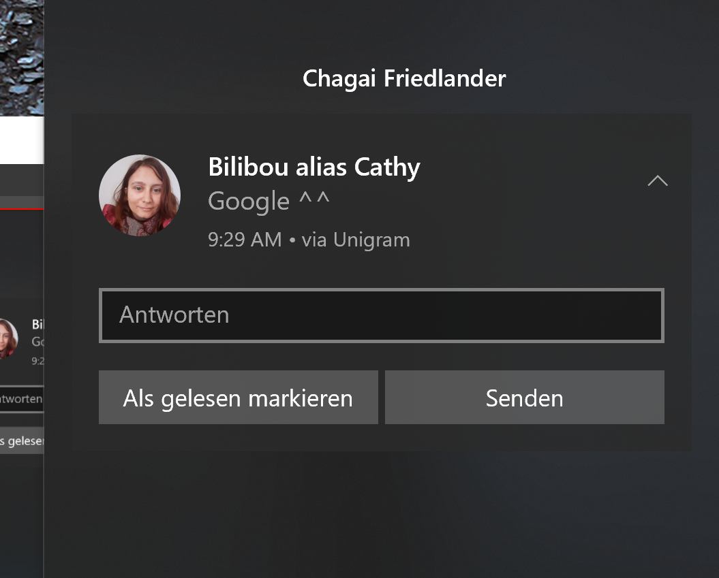Click the Senden button

pyautogui.click(x=525, y=397)
